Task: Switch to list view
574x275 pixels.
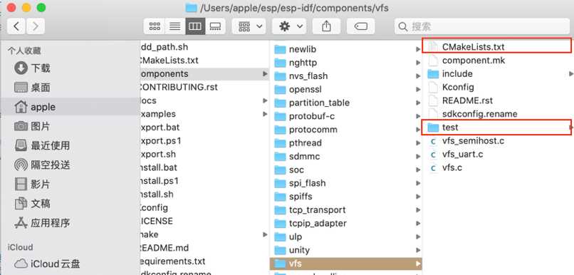Action: [x=175, y=26]
